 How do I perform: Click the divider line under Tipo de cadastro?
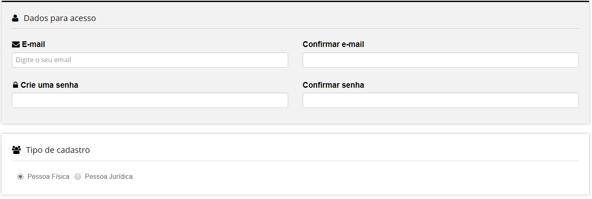[295, 161]
